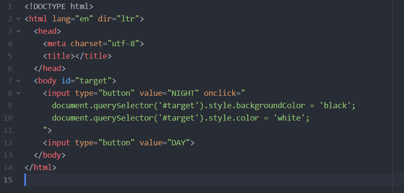Click the closing </body> tag
The width and height of the screenshot is (404, 193).
coord(50,155)
